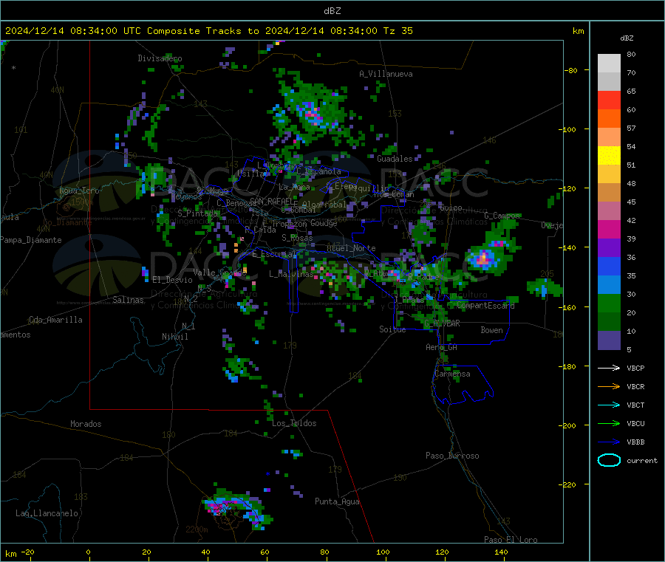Click the Los_Toldos map label
The image size is (665, 562).
pyautogui.click(x=294, y=423)
